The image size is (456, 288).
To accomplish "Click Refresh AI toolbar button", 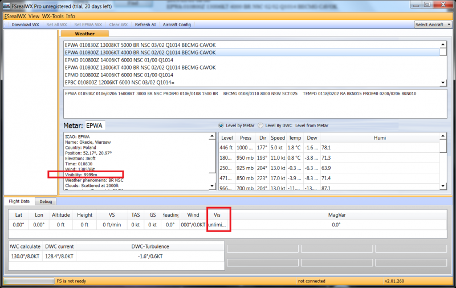I will (x=145, y=25).
